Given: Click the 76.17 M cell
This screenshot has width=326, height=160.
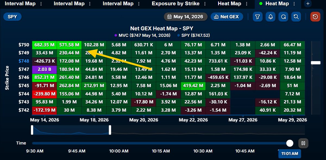Looking at the screenshot, I should (x=193, y=45).
